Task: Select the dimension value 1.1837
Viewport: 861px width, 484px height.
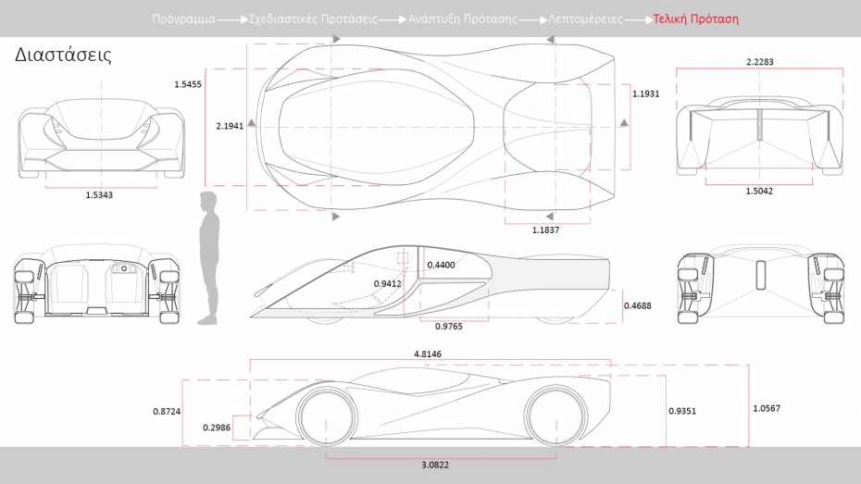Action: tap(545, 230)
